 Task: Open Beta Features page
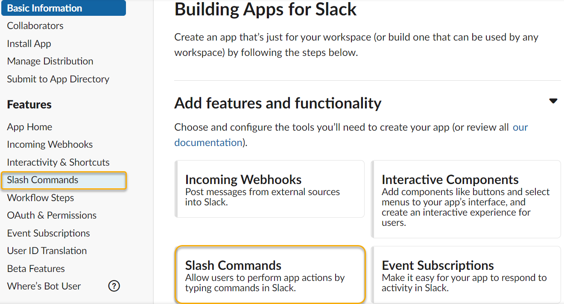(36, 269)
